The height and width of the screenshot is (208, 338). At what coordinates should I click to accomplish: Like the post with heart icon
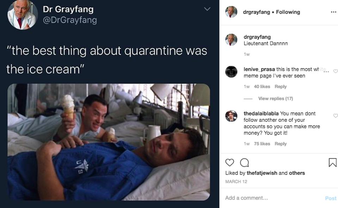tap(229, 162)
